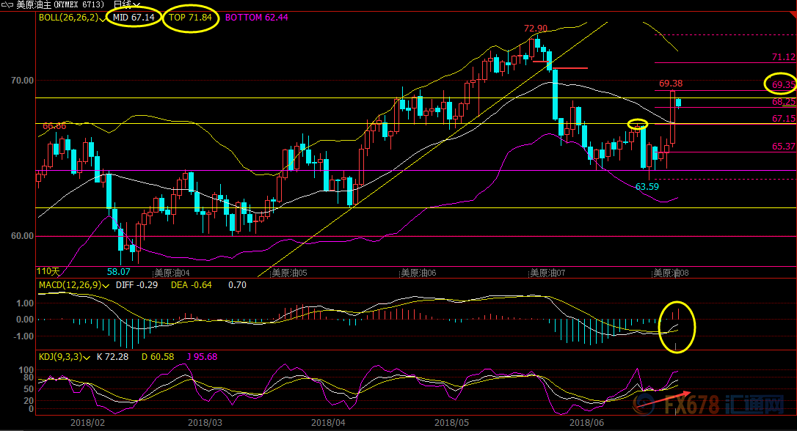
Task: Click the 69.38 high price label
Action: pyautogui.click(x=671, y=84)
